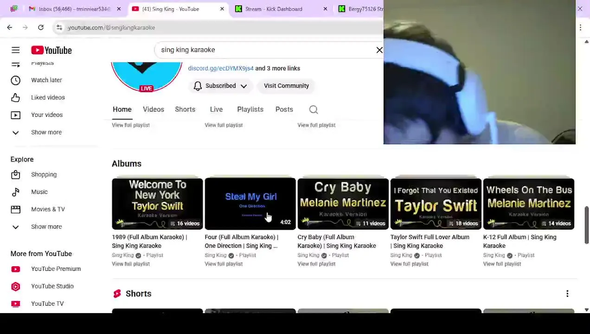Open the discord.gg channel link
The height and width of the screenshot is (334, 590).
pyautogui.click(x=221, y=68)
